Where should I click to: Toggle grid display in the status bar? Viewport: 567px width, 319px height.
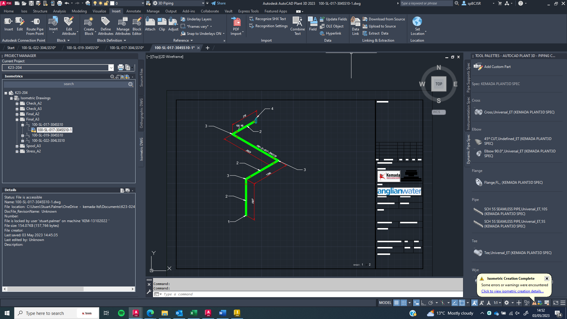pos(396,303)
